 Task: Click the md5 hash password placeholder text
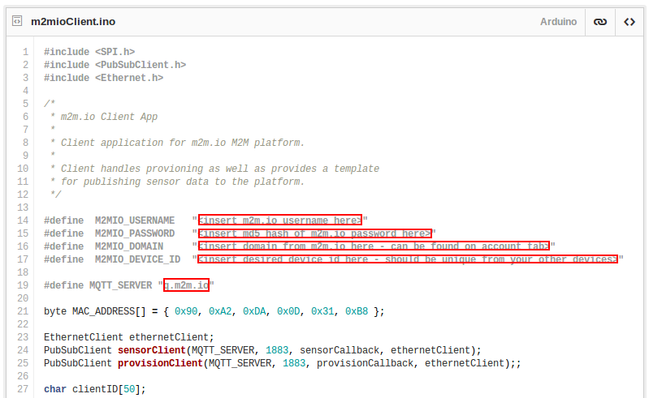click(314, 233)
